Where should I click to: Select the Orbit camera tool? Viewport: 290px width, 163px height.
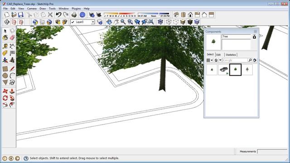109,22
